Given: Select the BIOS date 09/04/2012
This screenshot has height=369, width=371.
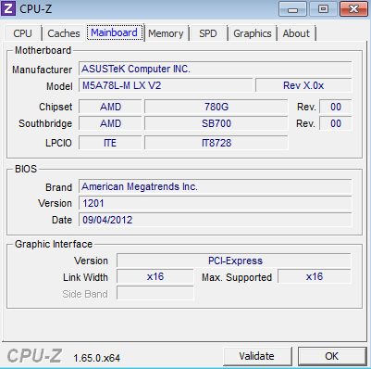Looking at the screenshot, I should [216, 220].
